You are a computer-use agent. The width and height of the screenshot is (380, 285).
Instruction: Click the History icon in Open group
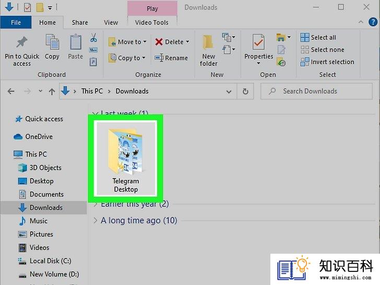tap(281, 62)
